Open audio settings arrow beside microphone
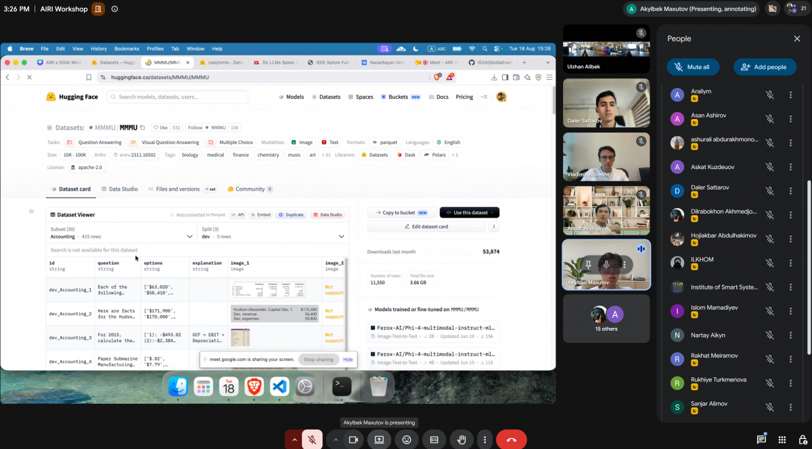This screenshot has height=449, width=812. 294,440
